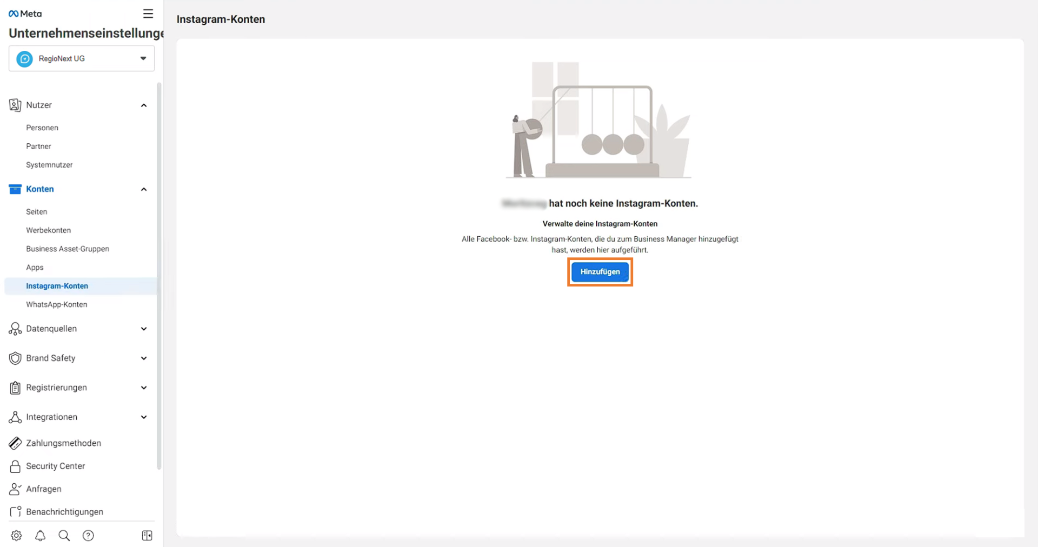Open Benachrichtigungen page

tap(65, 512)
